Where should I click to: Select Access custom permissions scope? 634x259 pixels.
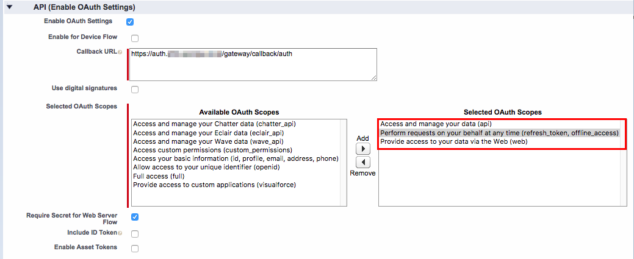[239, 150]
